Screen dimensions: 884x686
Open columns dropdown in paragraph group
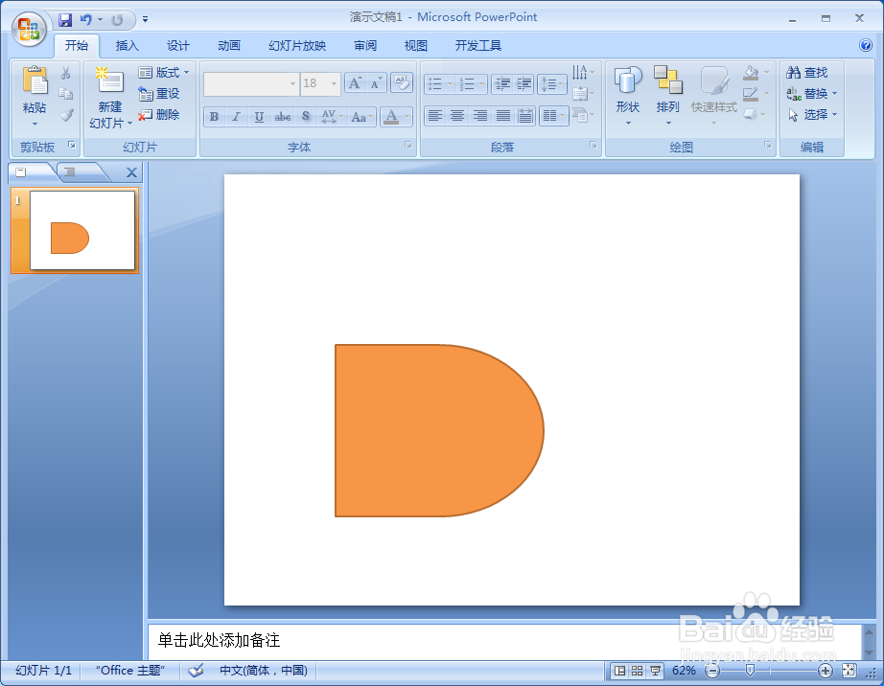[x=553, y=117]
